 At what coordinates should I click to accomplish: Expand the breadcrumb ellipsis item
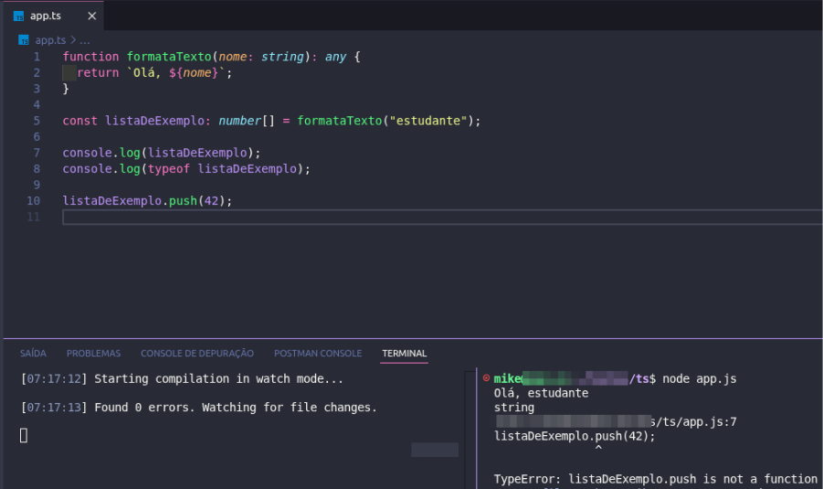point(85,40)
